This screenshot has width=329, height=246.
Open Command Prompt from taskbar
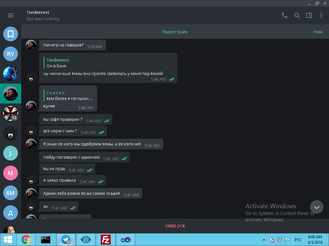pyautogui.click(x=46, y=240)
